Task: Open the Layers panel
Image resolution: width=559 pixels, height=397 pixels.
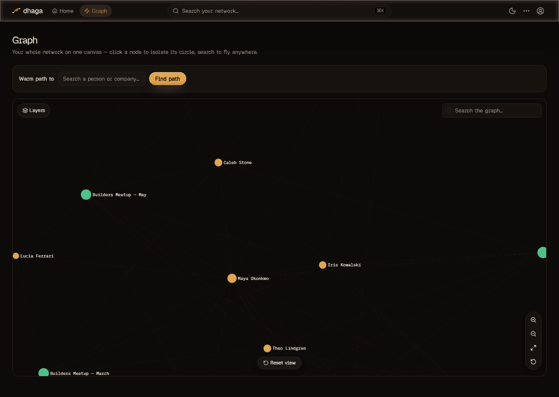Action: (x=34, y=110)
